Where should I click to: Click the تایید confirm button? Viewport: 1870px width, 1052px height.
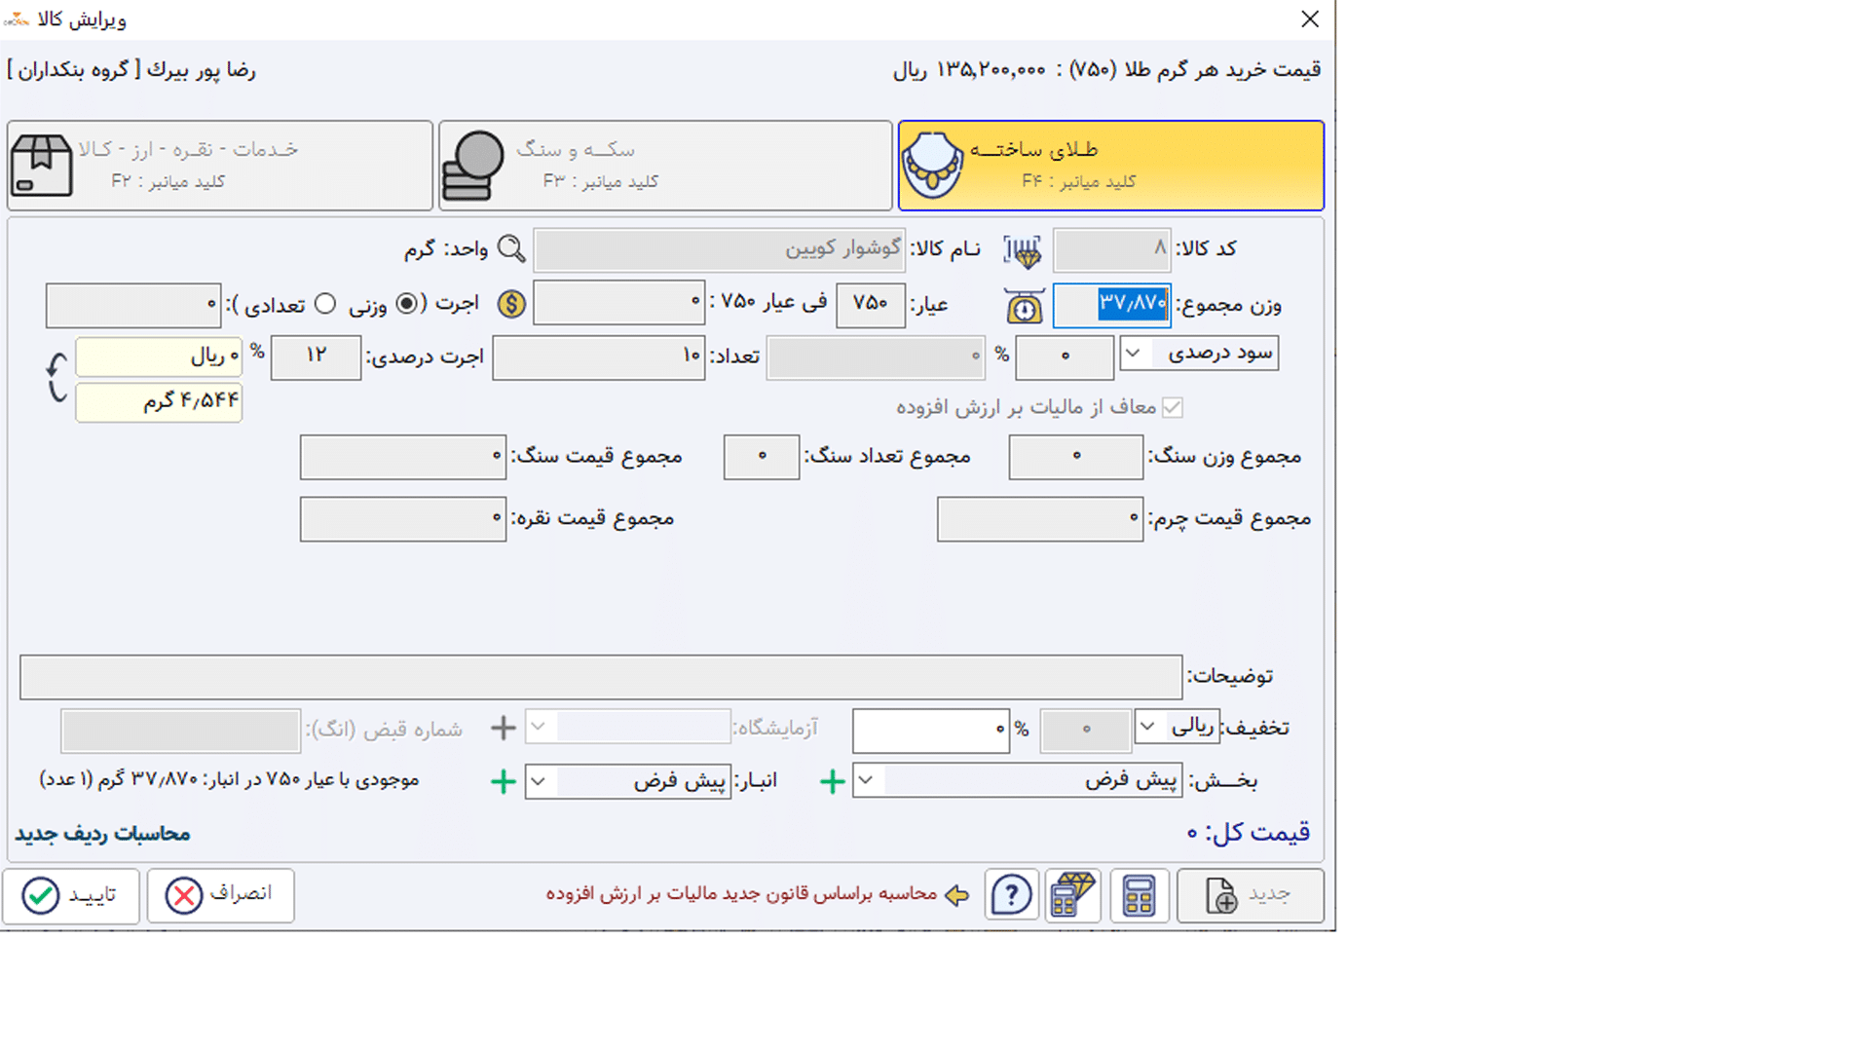(71, 895)
